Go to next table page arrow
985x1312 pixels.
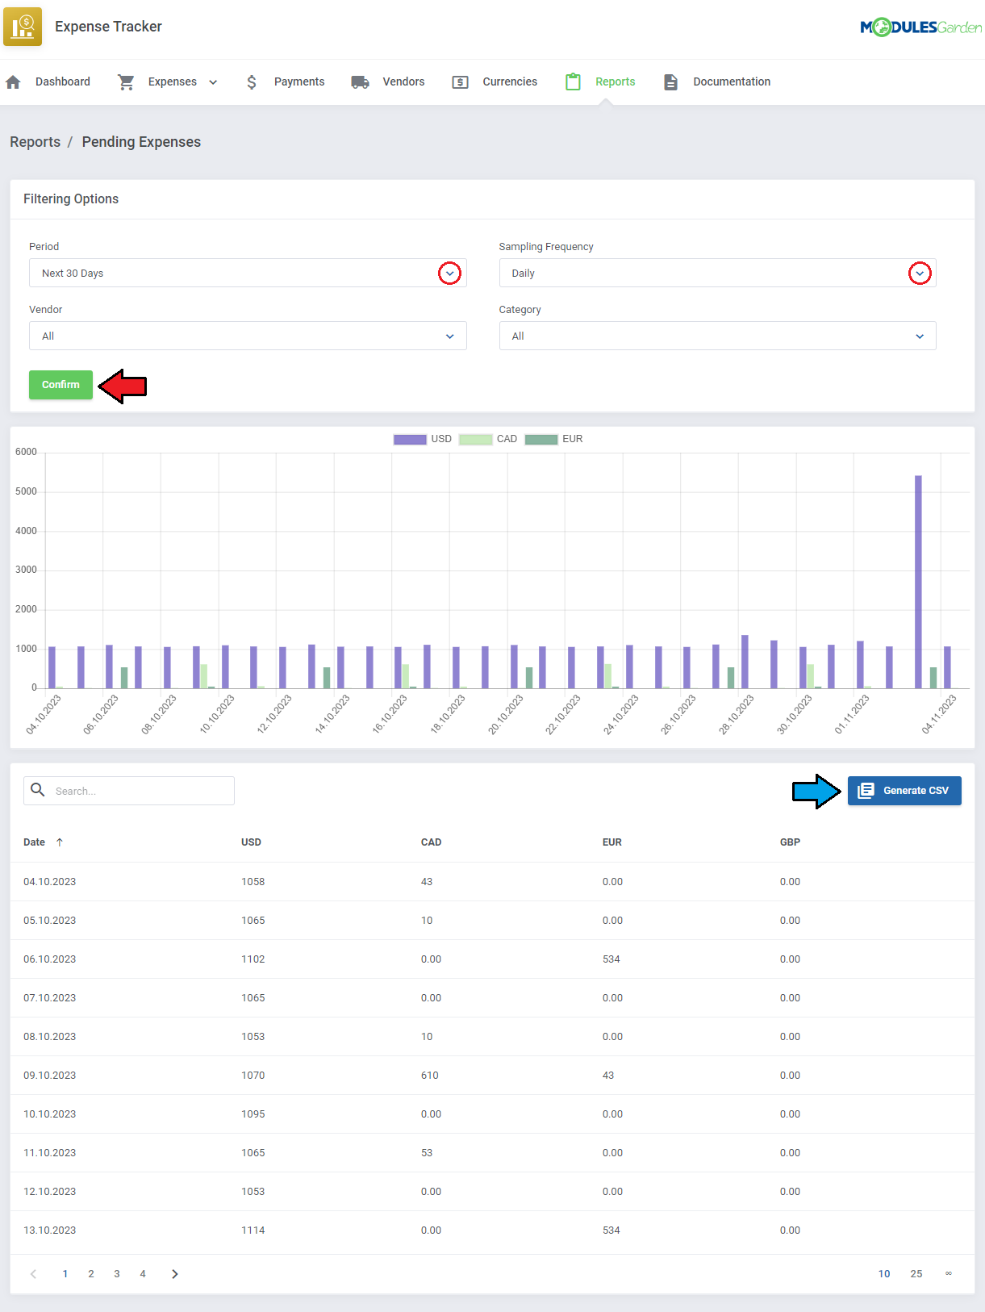coord(175,1273)
